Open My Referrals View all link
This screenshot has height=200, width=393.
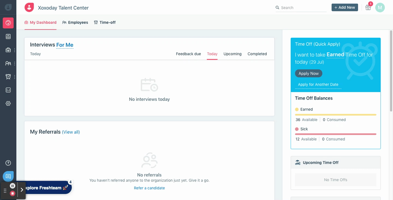click(x=71, y=132)
